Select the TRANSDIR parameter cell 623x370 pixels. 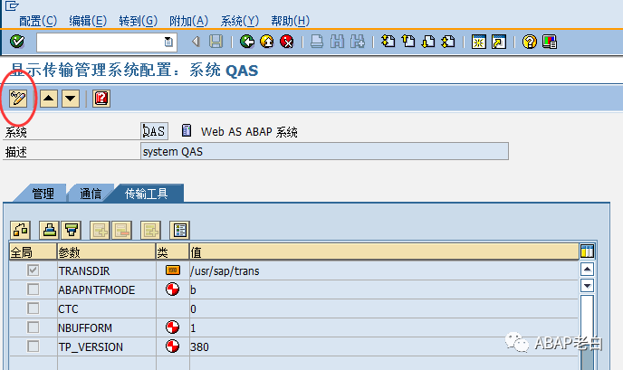(x=107, y=270)
